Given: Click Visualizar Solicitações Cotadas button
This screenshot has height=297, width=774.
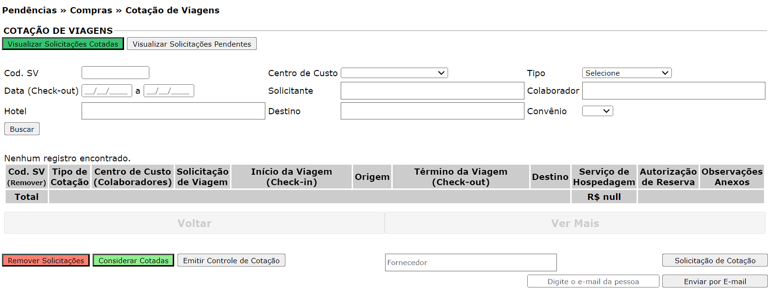Looking at the screenshot, I should (x=63, y=44).
